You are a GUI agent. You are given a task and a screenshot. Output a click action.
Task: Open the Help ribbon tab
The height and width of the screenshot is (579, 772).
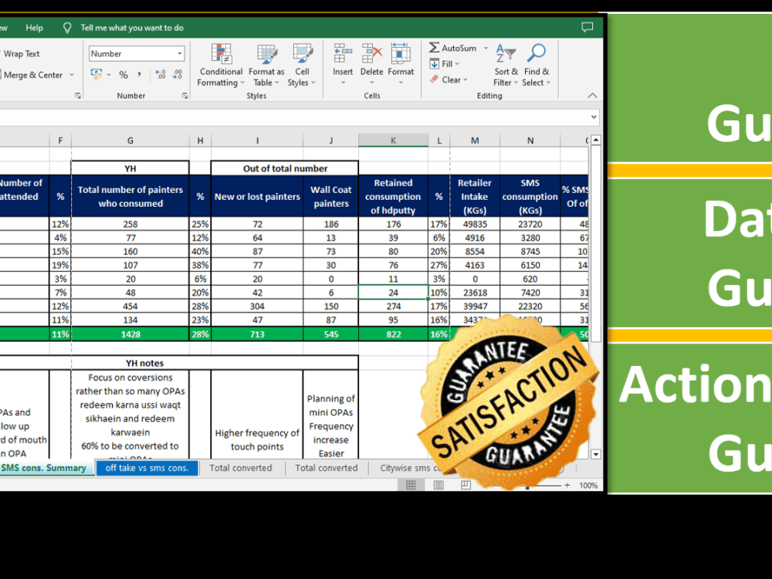coord(35,28)
